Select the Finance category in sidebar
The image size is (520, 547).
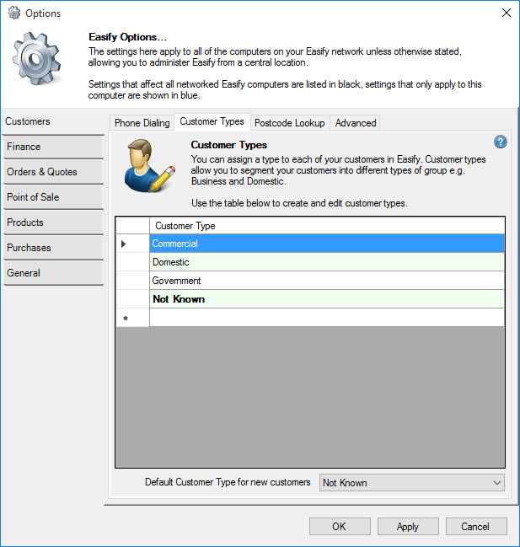(x=52, y=147)
